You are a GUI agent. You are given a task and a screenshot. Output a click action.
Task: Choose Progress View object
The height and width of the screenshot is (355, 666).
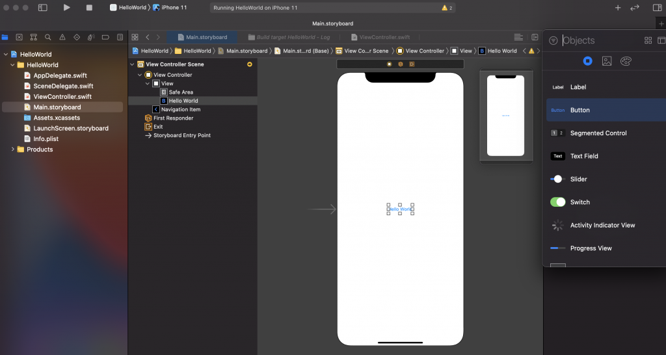coord(606,248)
